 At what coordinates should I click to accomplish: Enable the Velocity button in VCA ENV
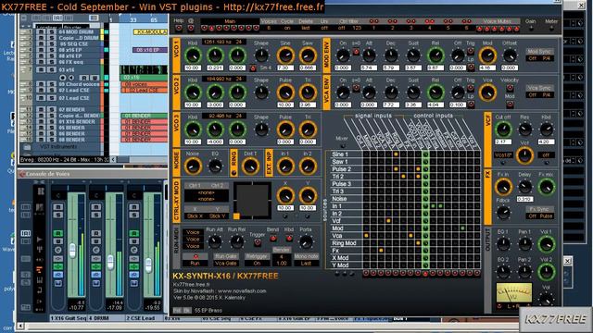tap(510, 88)
